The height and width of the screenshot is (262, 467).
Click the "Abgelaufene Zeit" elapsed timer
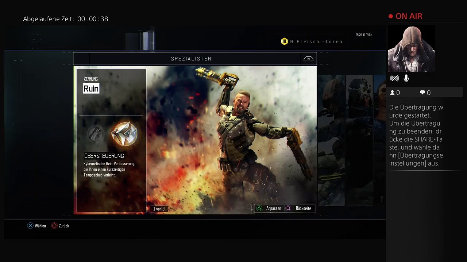(x=66, y=19)
